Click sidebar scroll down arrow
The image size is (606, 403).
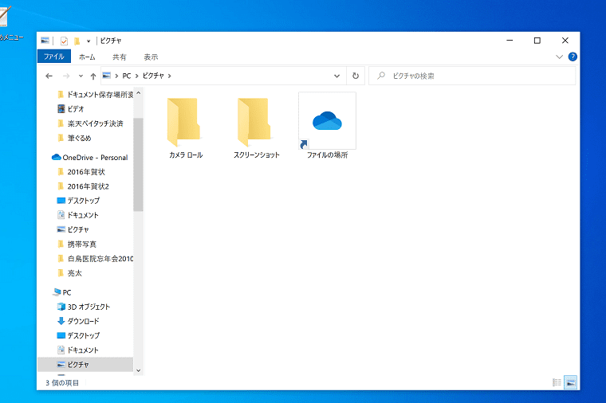coord(139,370)
